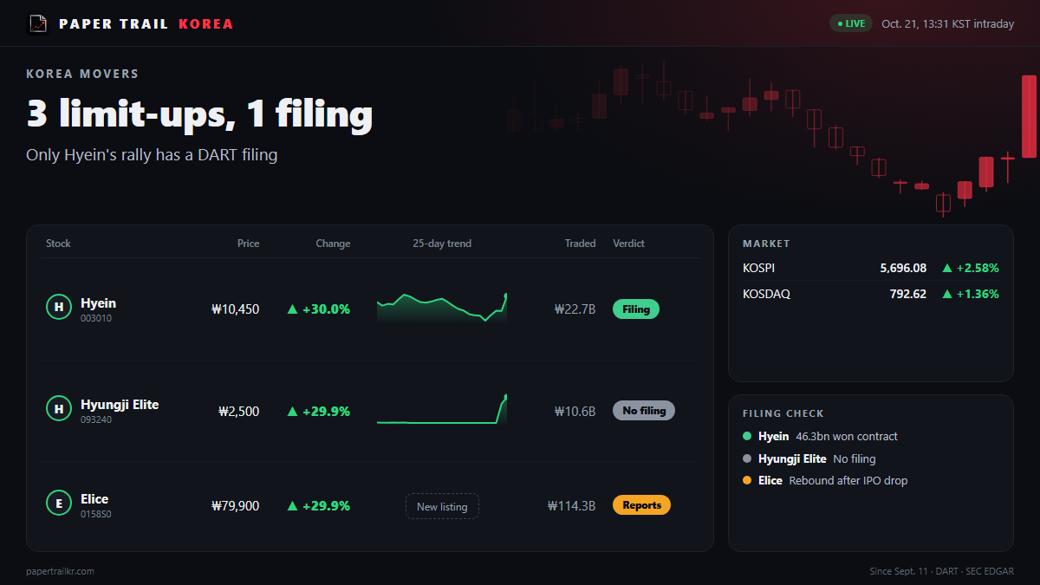1040x585 pixels.
Task: Click ticker code 0158S0
Action: 96,514
